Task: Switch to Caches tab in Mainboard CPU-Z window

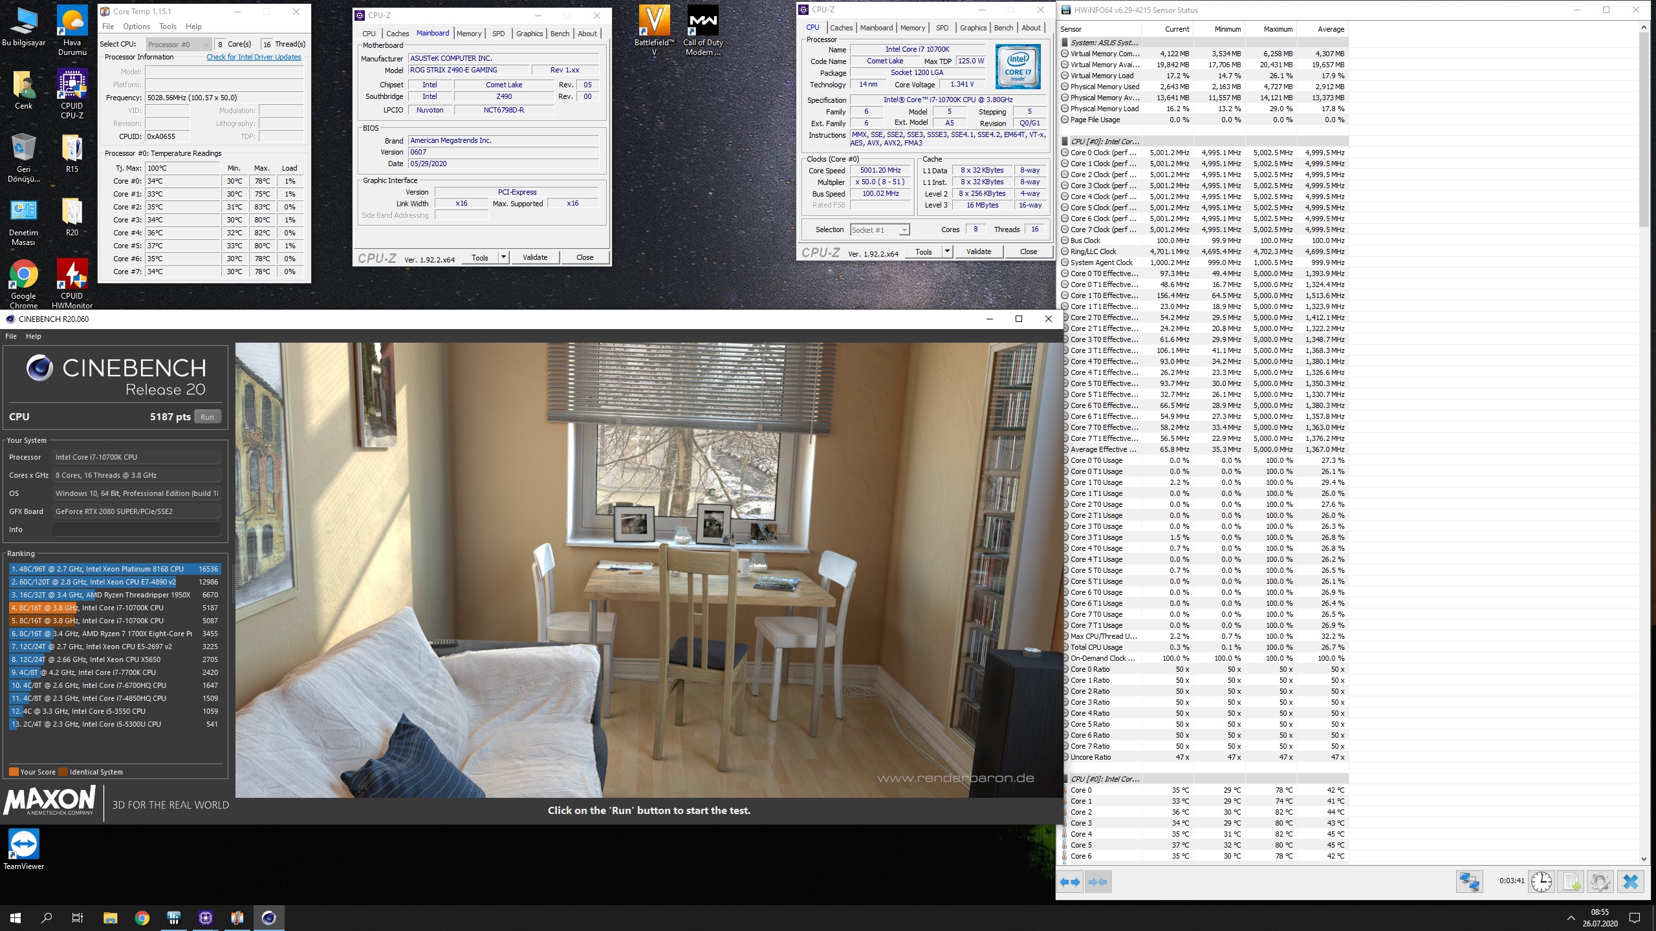Action: [x=397, y=34]
